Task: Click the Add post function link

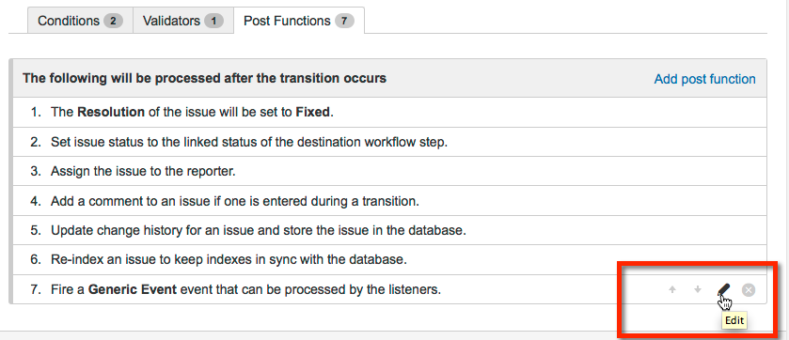Action: (x=704, y=79)
